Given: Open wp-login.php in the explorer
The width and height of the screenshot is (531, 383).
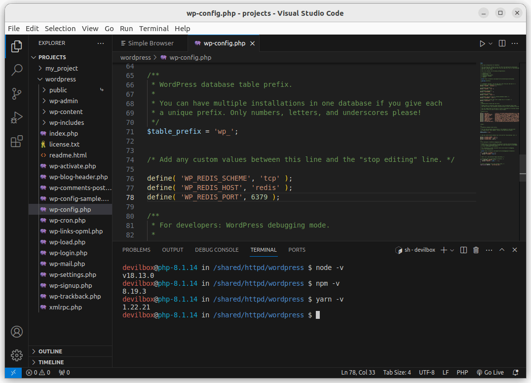Looking at the screenshot, I should click(68, 253).
